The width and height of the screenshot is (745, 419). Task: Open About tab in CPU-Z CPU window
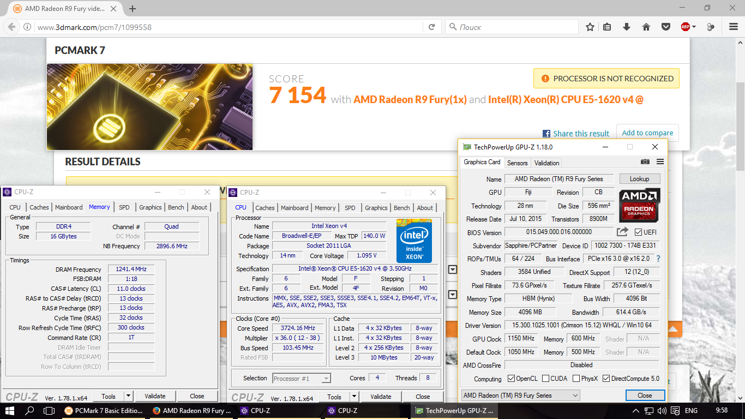tap(425, 208)
